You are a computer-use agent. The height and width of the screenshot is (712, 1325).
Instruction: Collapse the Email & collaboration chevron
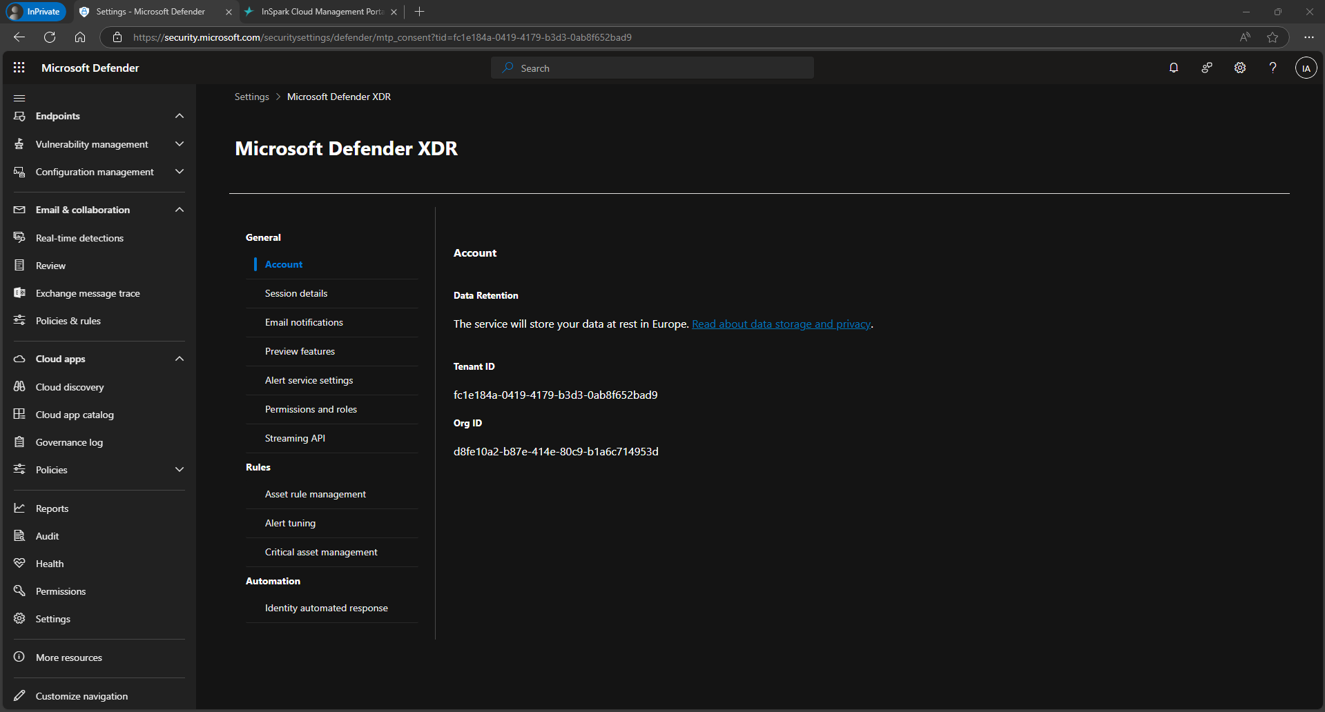[x=180, y=210]
